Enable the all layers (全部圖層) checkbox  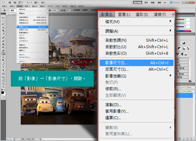coord(90,10)
